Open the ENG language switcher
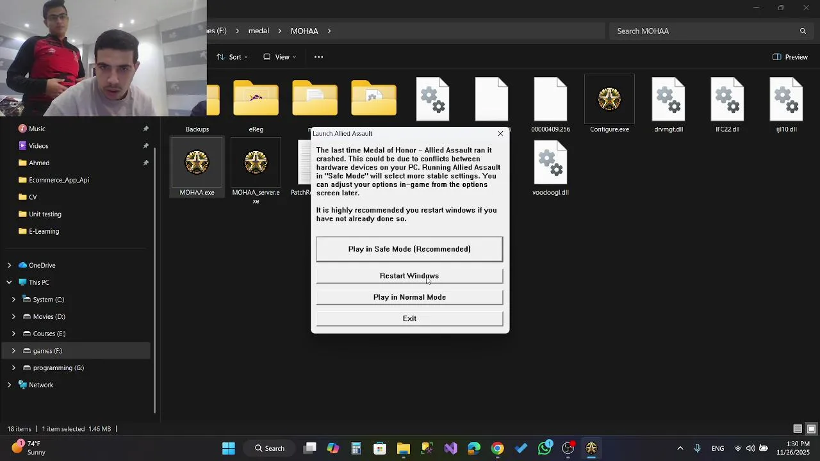 click(717, 448)
